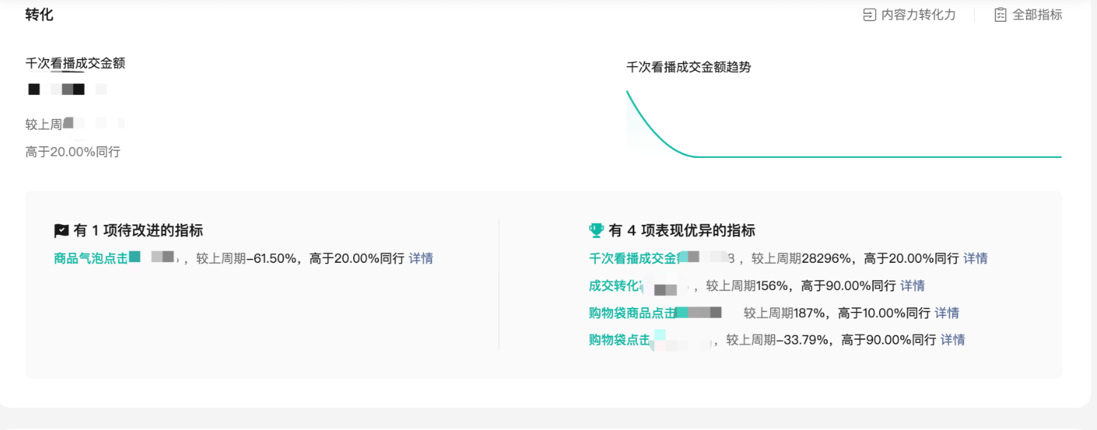Select the 购物袋商品点击 metric link
Screen dimensions: 1097x430
[632, 313]
